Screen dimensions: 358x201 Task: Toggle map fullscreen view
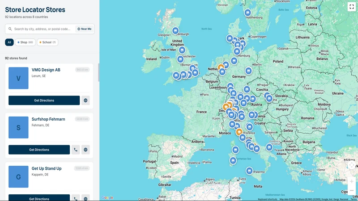click(352, 7)
